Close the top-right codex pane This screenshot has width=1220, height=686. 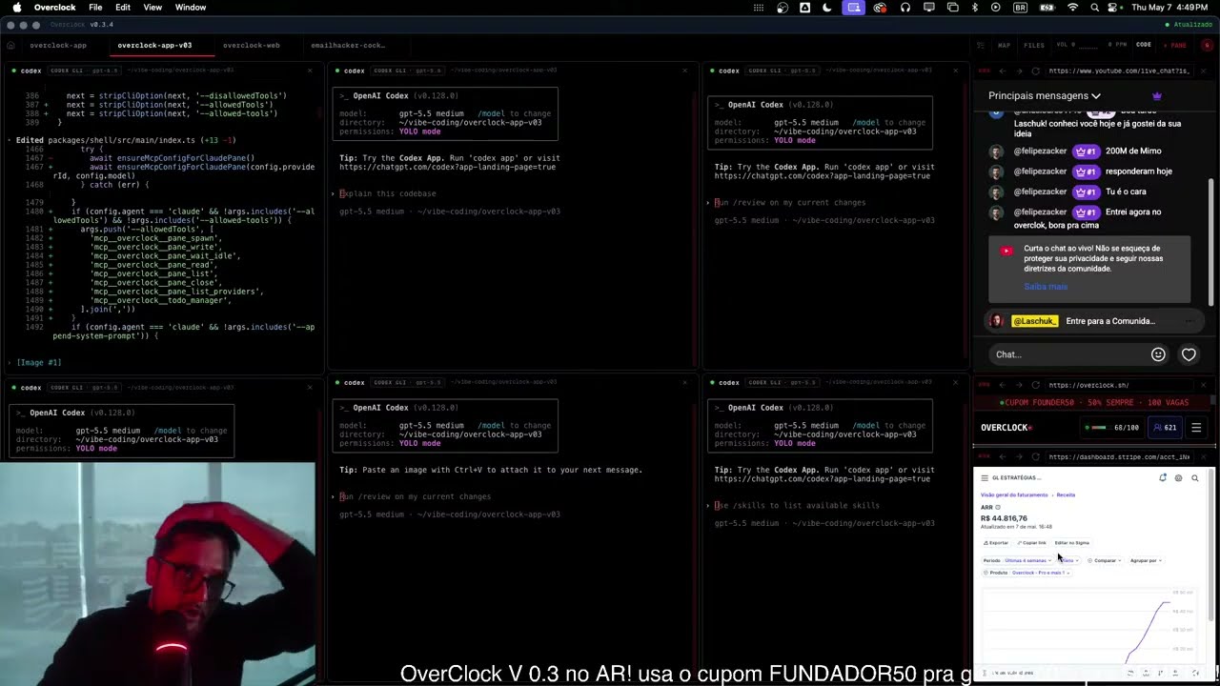955,71
